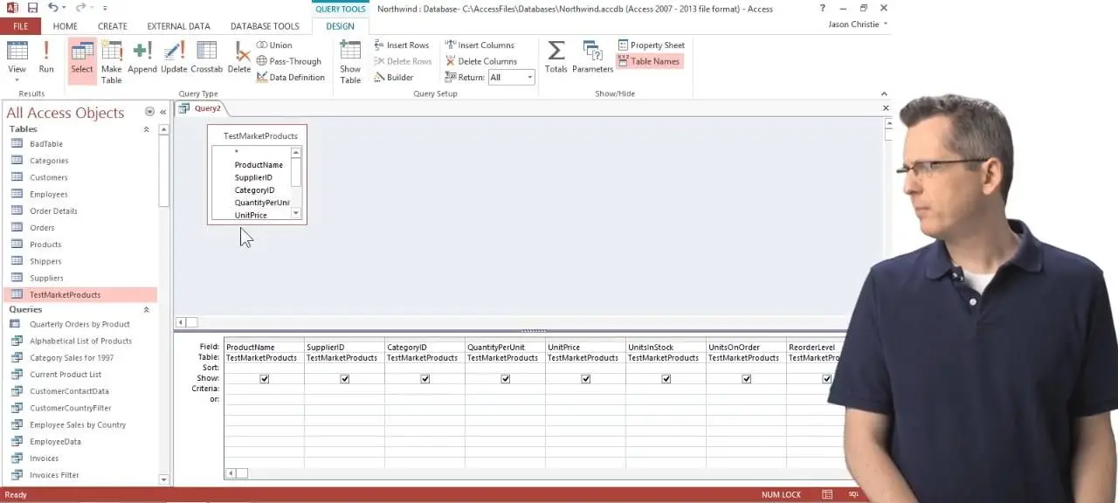The image size is (1118, 503).
Task: Uncheck Show box for QuantityPerUnit column
Action: pyautogui.click(x=506, y=379)
